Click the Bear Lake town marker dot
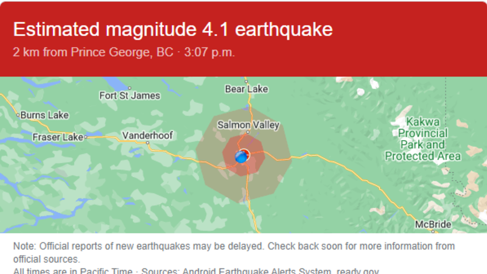487x274 pixels. (247, 82)
